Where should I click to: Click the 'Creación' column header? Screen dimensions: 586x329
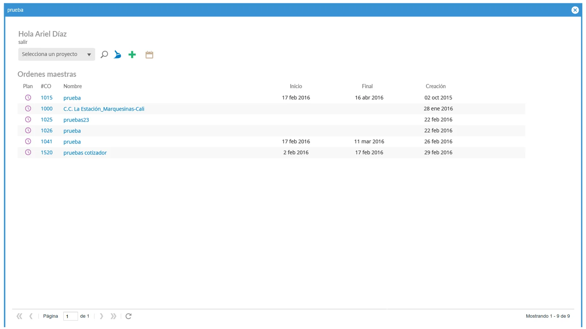[x=435, y=86]
